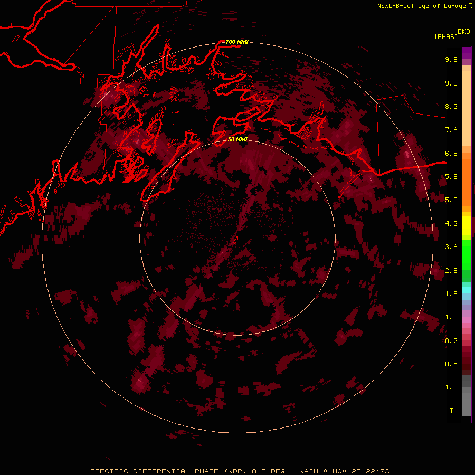Click the TH label on the color scale
Image resolution: width=475 pixels, height=475 pixels.
pos(453,411)
